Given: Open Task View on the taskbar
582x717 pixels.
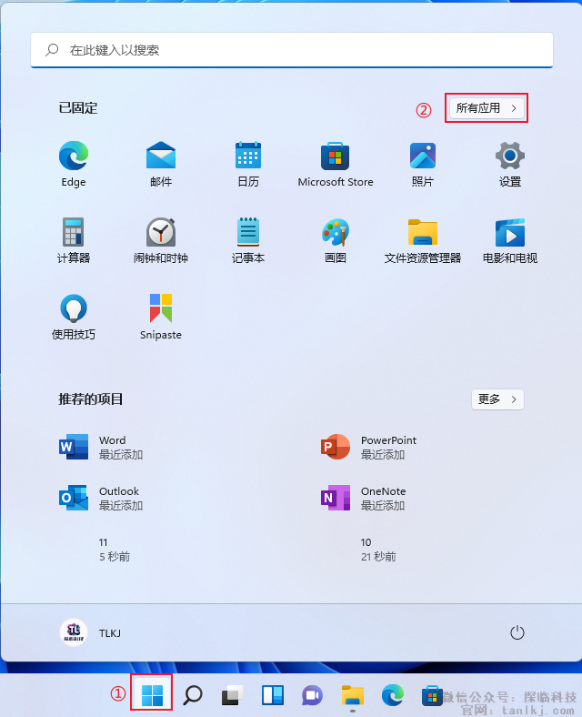Looking at the screenshot, I should (232, 695).
